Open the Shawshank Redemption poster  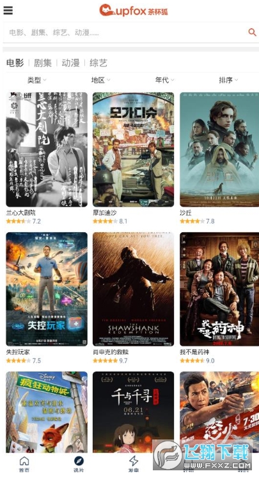point(134,289)
